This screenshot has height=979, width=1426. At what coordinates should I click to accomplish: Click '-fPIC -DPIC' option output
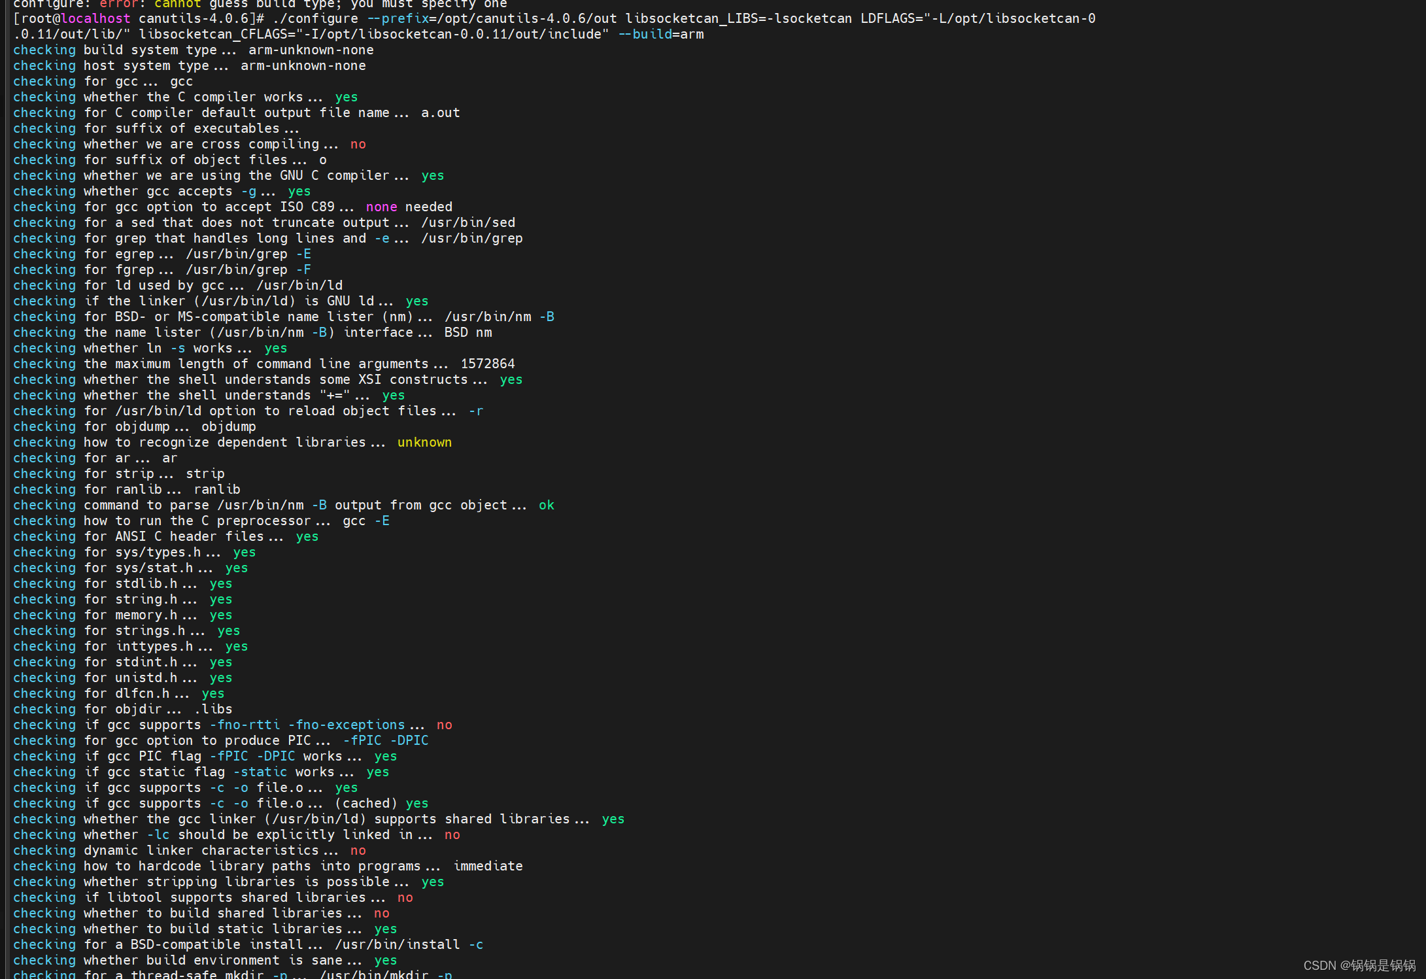386,740
